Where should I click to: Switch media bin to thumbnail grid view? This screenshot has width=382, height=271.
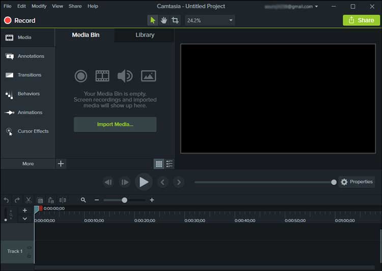159,164
